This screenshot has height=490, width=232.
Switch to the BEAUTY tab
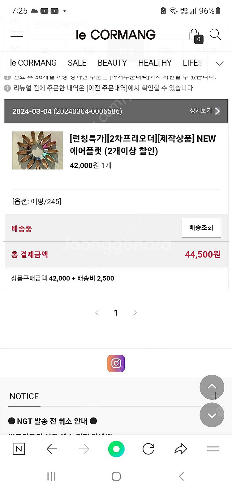coord(112,63)
